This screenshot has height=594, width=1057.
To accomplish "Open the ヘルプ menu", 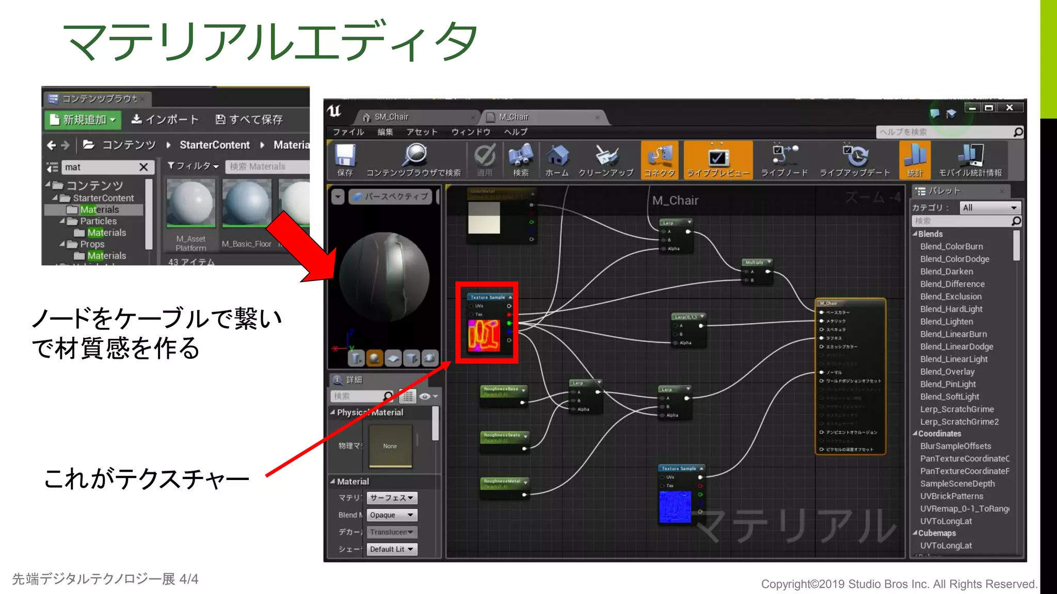I will tap(516, 132).
